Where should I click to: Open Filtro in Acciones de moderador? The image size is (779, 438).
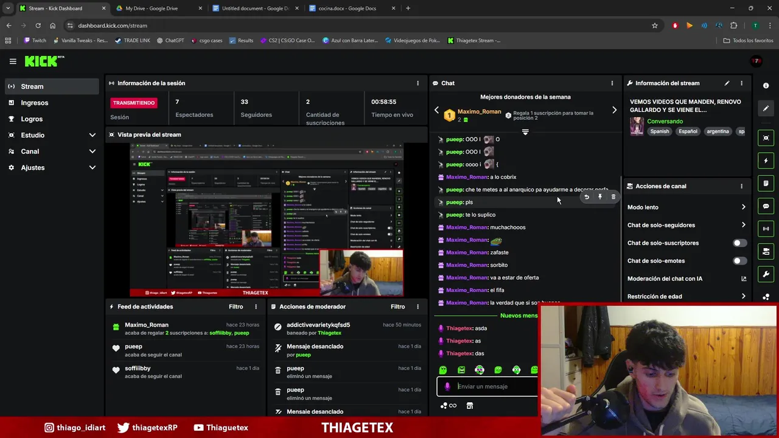coord(397,307)
